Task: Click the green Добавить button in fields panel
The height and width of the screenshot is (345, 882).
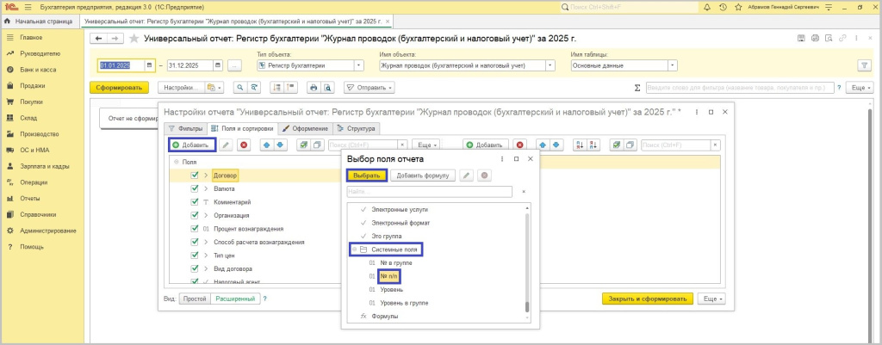Action: (190, 145)
